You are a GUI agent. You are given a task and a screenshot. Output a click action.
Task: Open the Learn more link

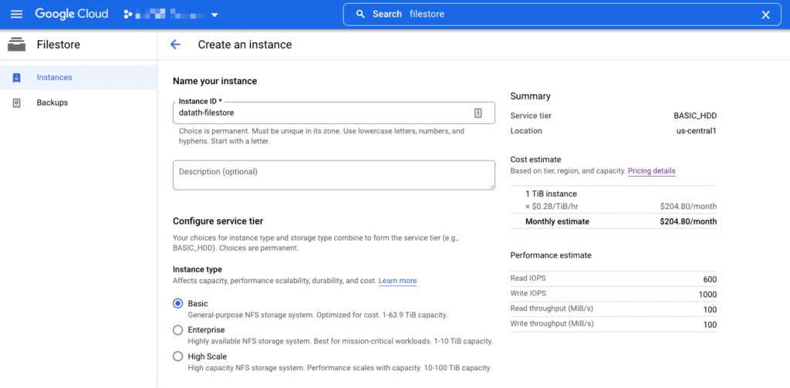397,281
